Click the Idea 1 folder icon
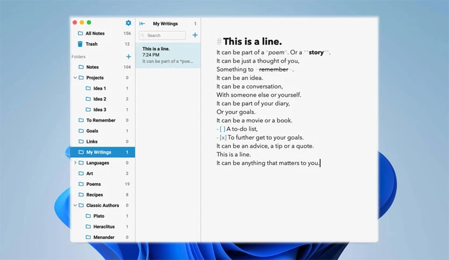The image size is (449, 260). click(88, 88)
